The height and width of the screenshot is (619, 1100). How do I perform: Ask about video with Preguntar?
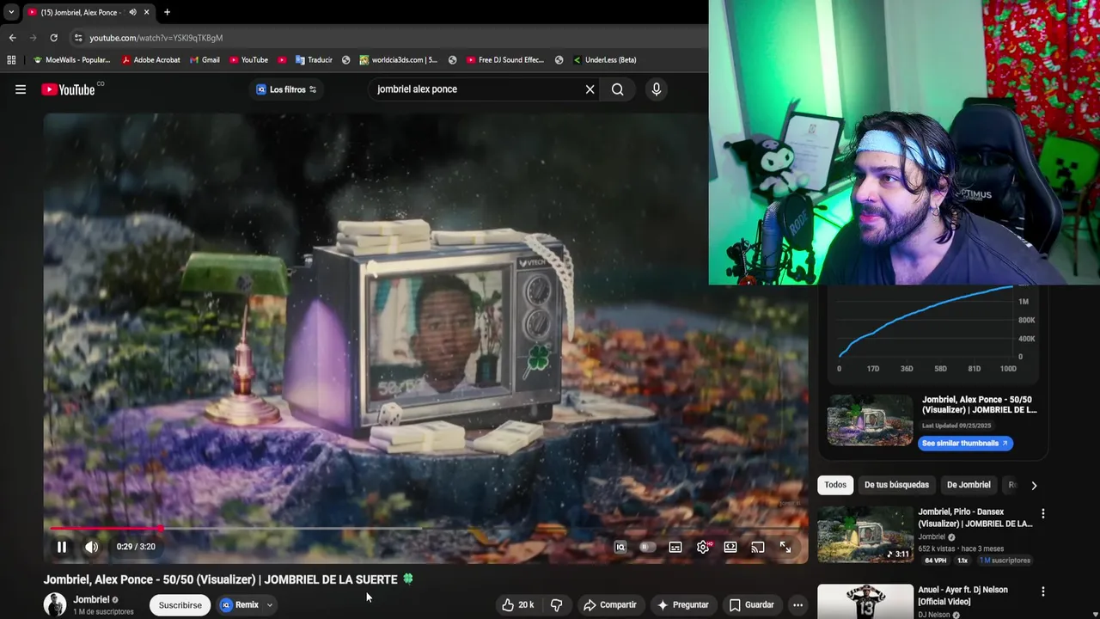[682, 605]
